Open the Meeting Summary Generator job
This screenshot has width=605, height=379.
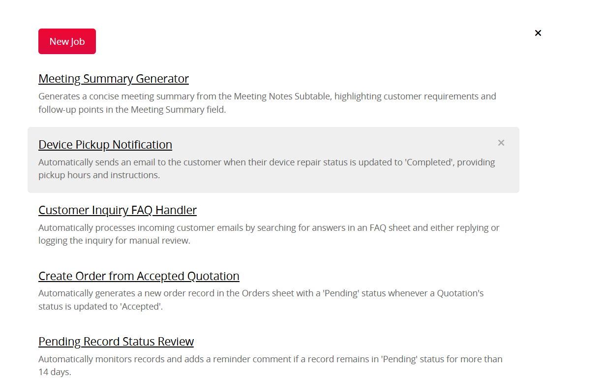pyautogui.click(x=114, y=79)
